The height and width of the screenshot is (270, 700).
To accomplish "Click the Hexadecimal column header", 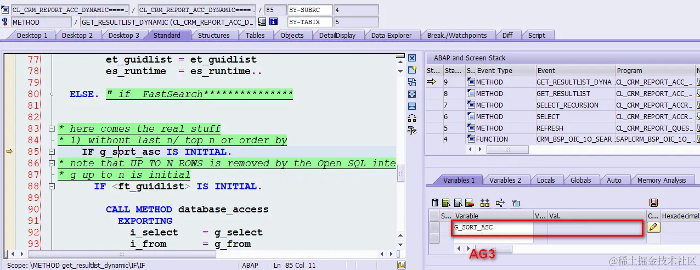I will (x=680, y=216).
